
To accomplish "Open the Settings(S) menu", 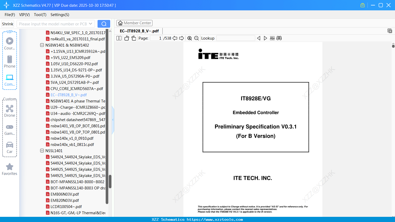I will tap(60, 15).
